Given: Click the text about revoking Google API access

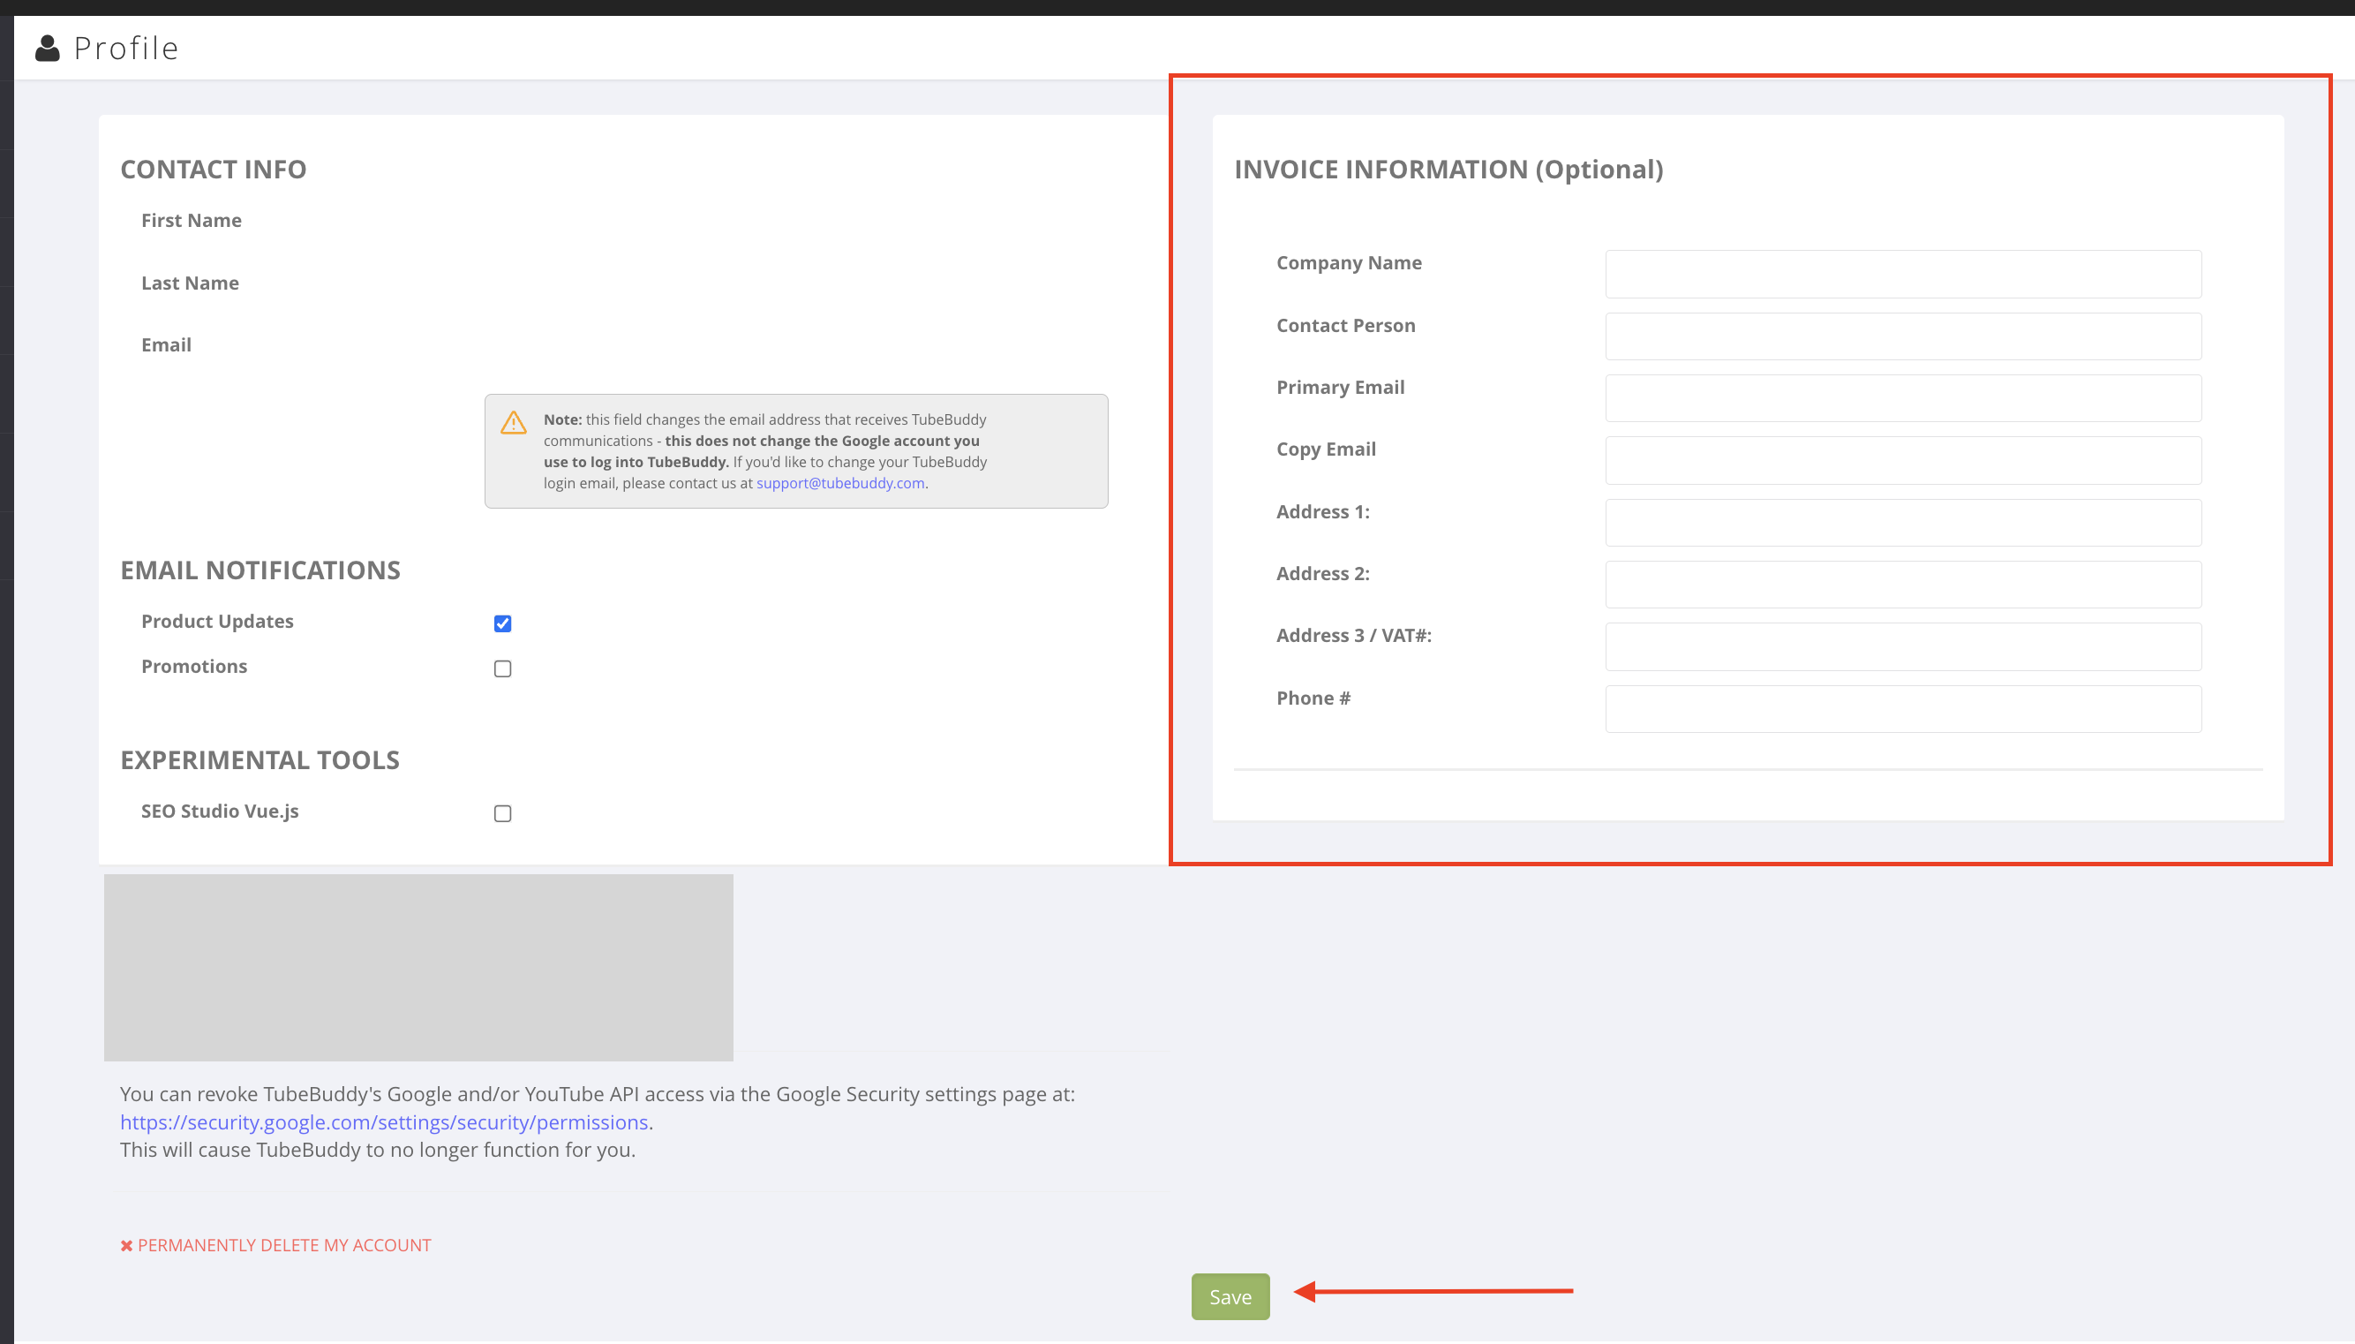Looking at the screenshot, I should (597, 1095).
